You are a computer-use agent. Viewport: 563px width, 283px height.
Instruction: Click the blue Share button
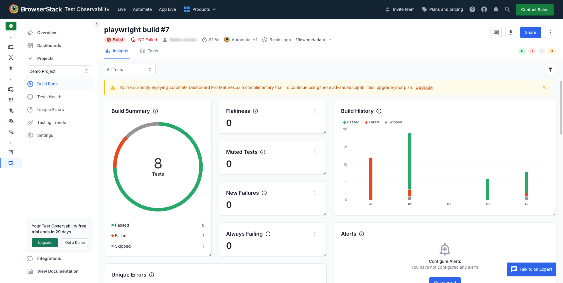click(x=530, y=32)
